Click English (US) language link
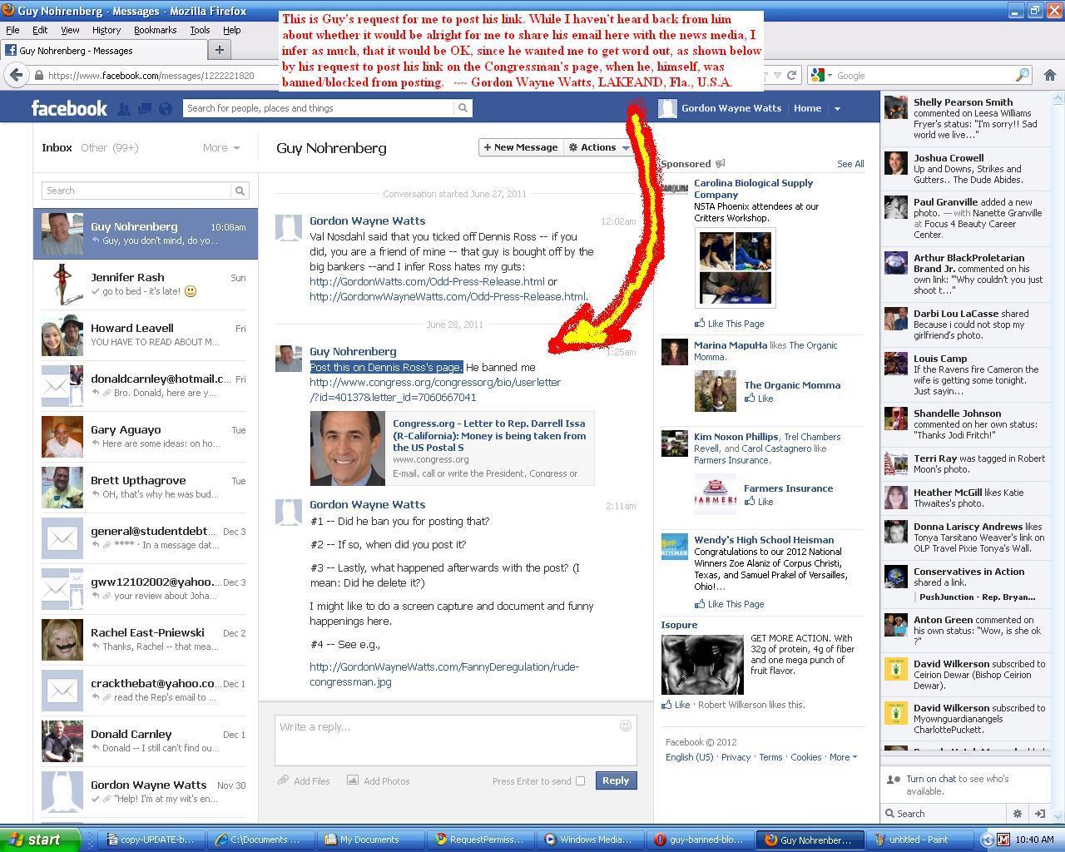 pos(689,757)
